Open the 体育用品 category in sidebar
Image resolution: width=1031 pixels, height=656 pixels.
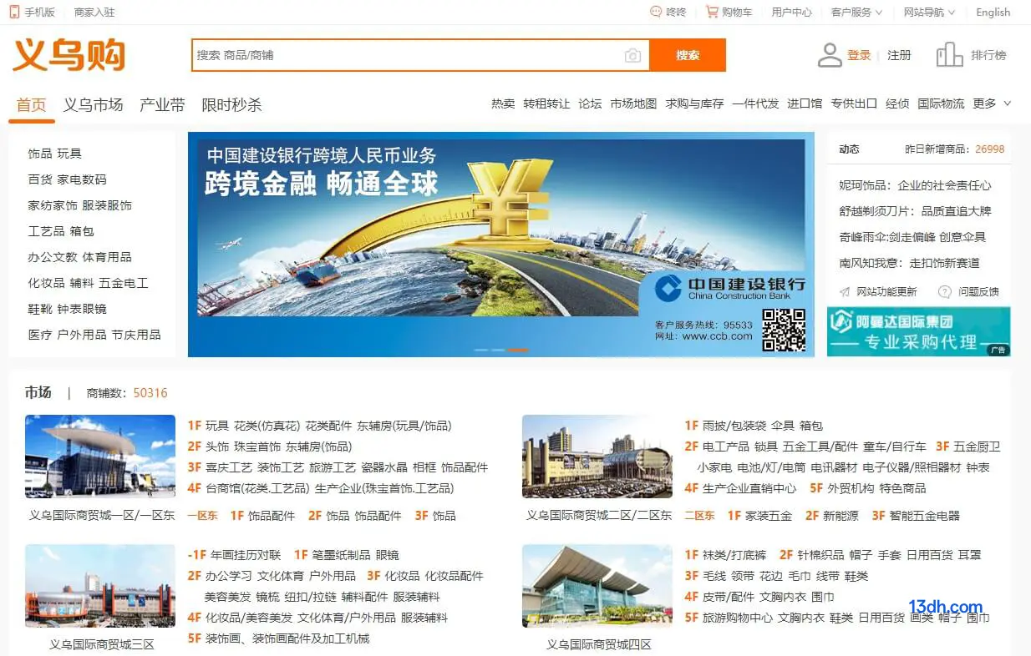tap(107, 257)
